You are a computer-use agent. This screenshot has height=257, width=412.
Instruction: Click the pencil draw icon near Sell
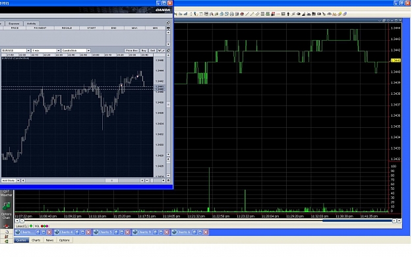(163, 51)
